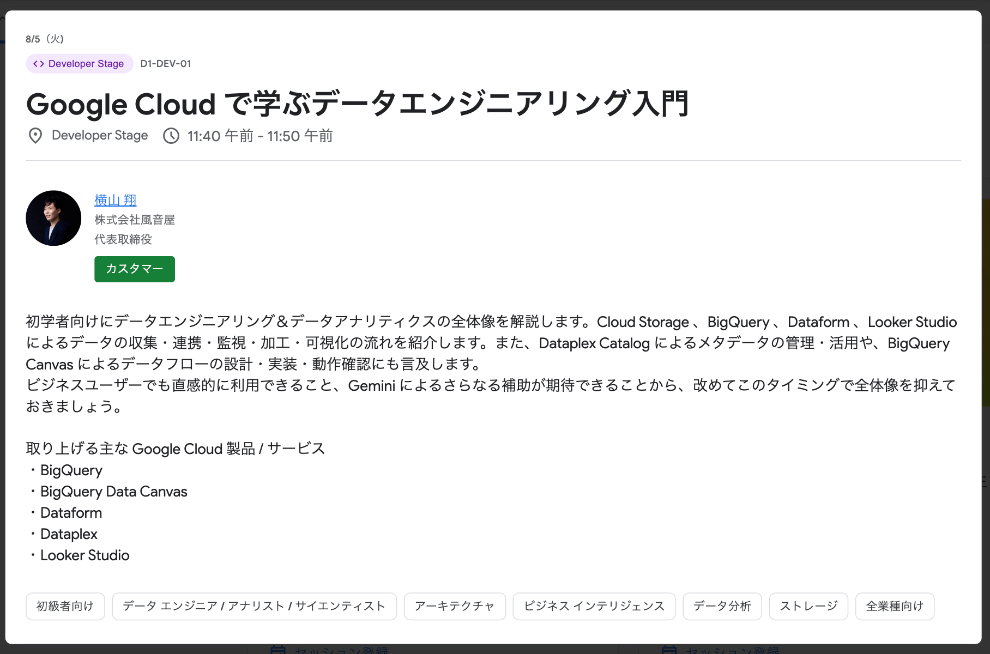Click company name 株式会社風音屋

tap(135, 220)
